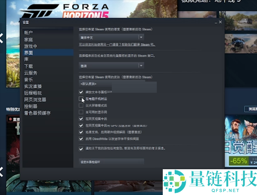The width and height of the screenshot is (257, 195).
Task: Disable the DirectWrite font smoothing checkbox
Action: tap(81, 139)
